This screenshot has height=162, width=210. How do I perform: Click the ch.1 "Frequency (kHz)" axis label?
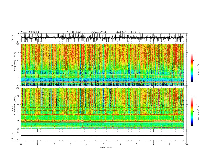coord(15,61)
